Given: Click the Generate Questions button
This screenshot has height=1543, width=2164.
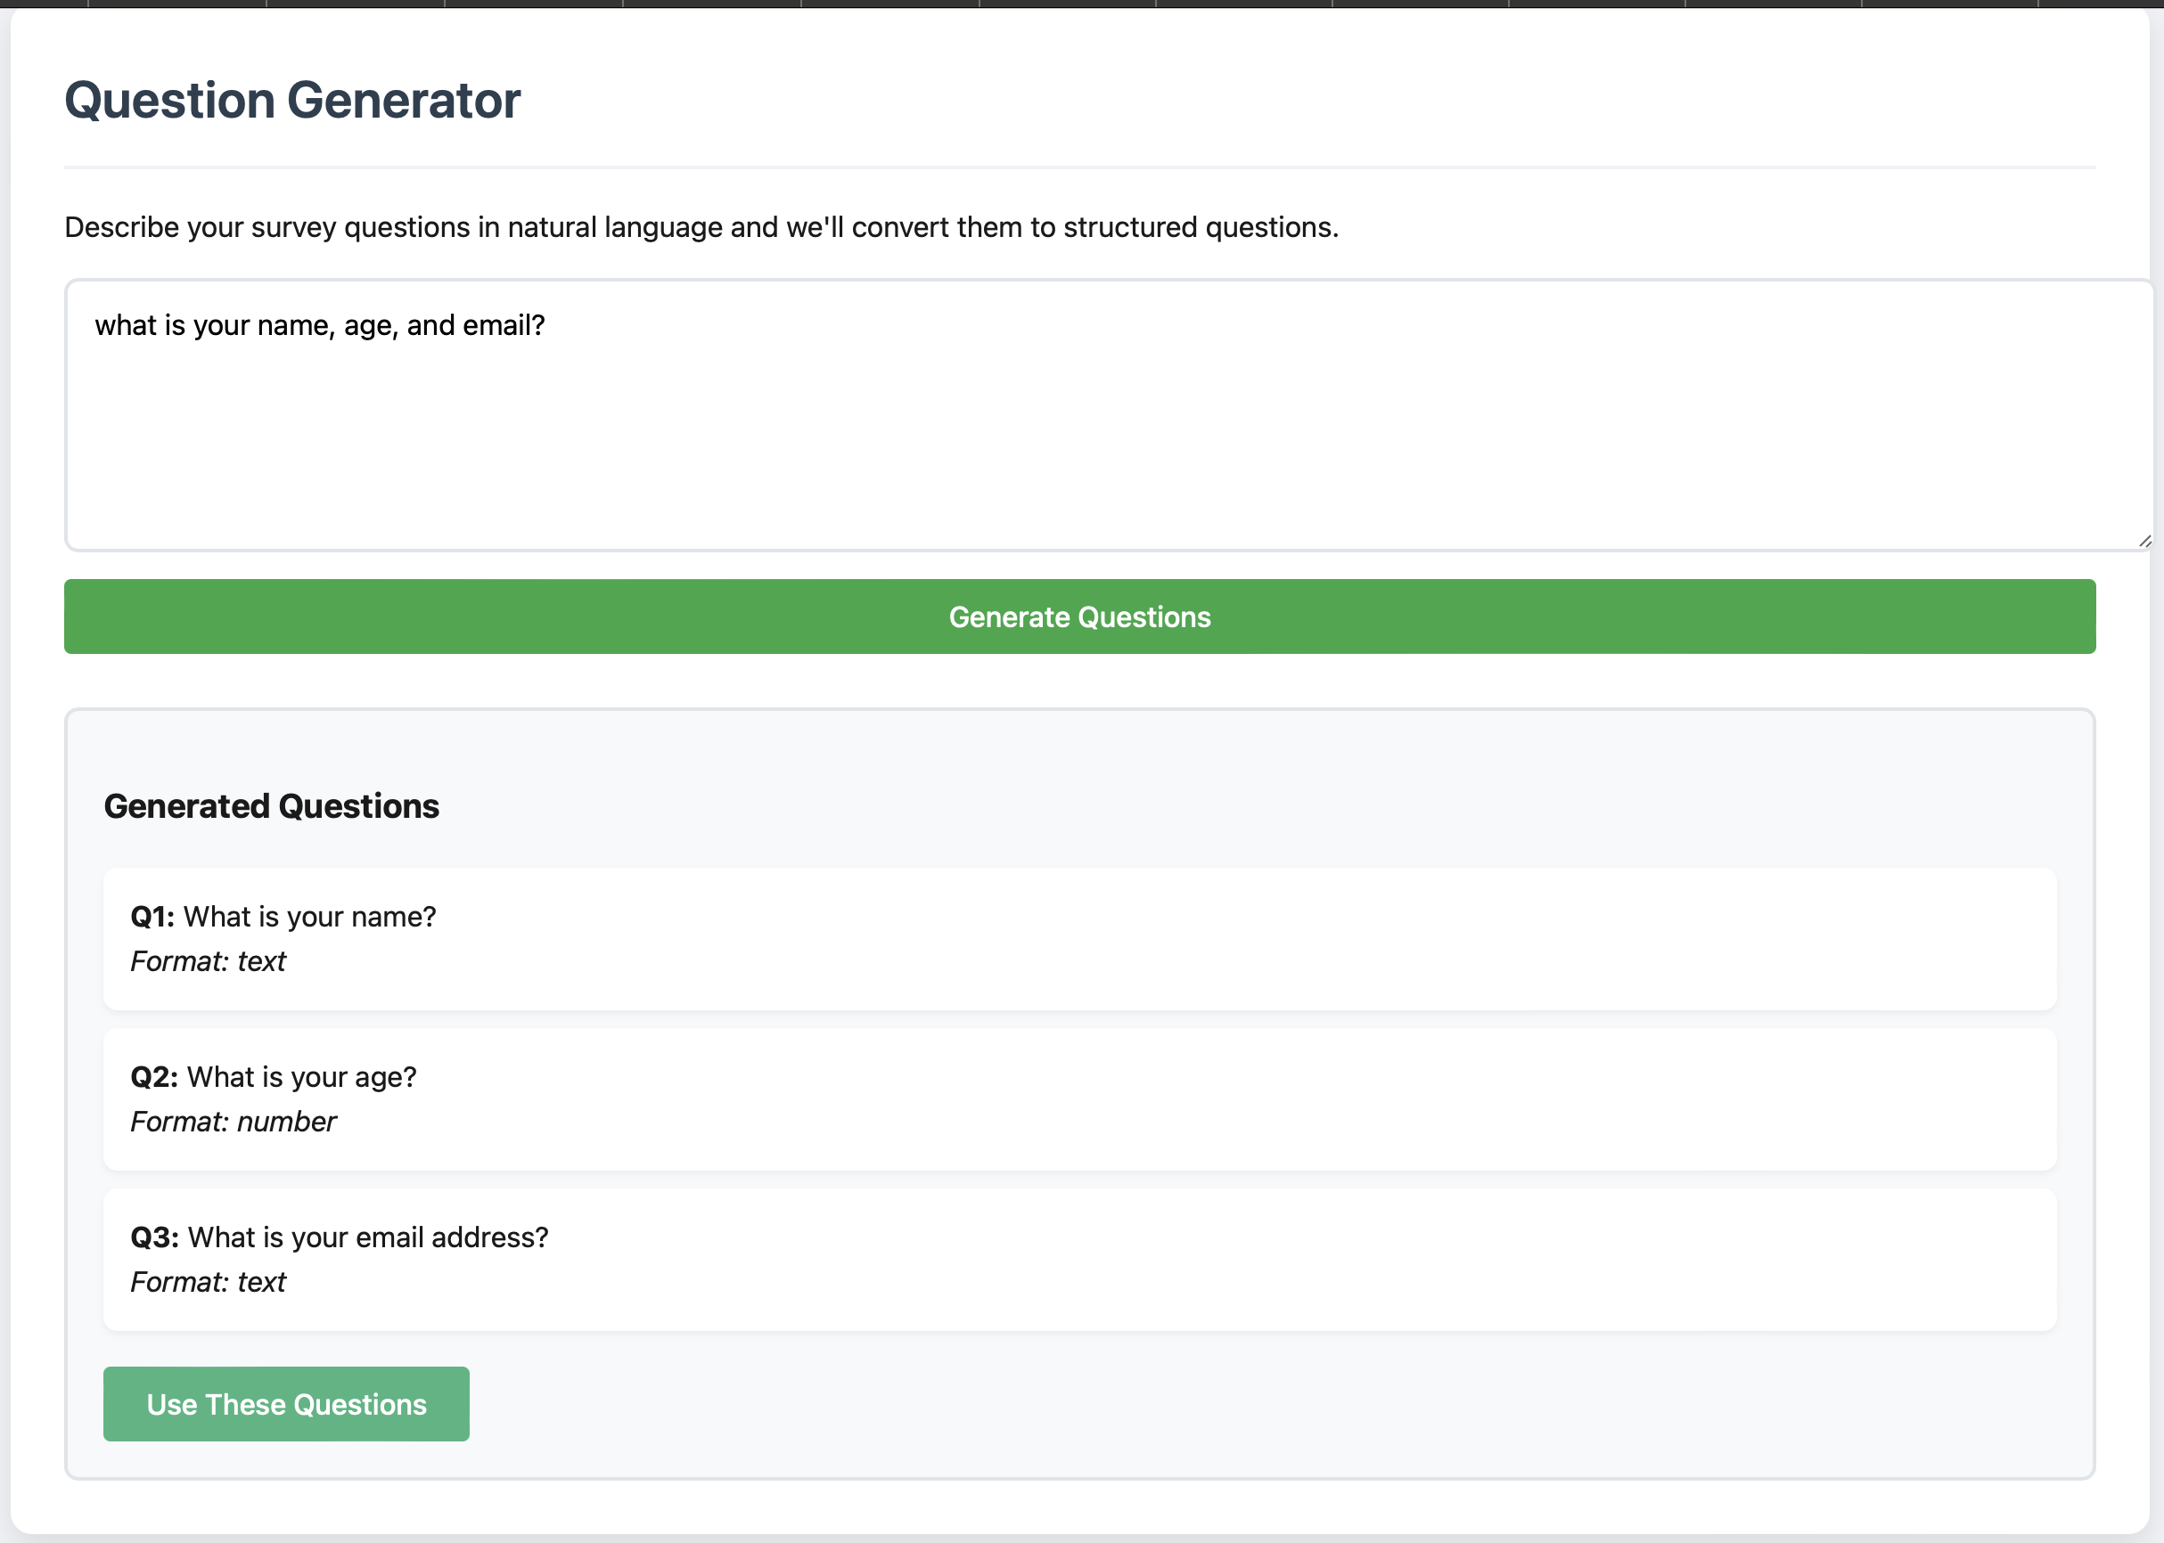Looking at the screenshot, I should click(x=1079, y=616).
